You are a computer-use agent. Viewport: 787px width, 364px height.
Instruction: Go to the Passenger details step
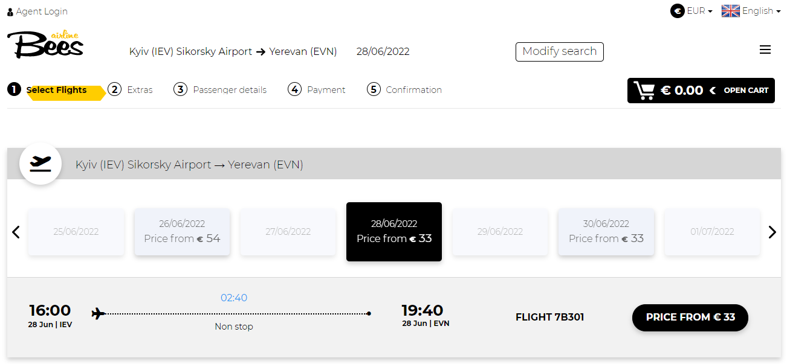220,90
